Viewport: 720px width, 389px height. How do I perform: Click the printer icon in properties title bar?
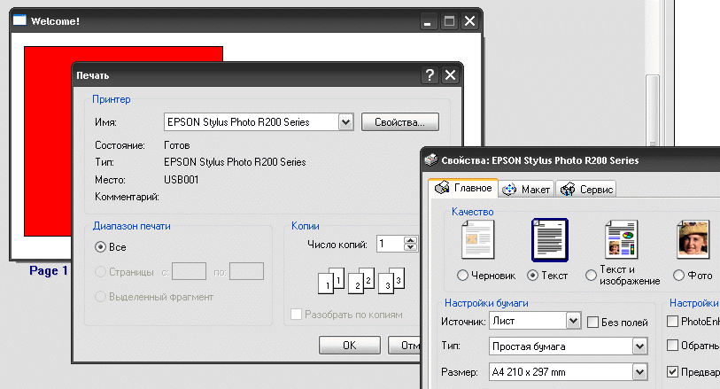431,159
